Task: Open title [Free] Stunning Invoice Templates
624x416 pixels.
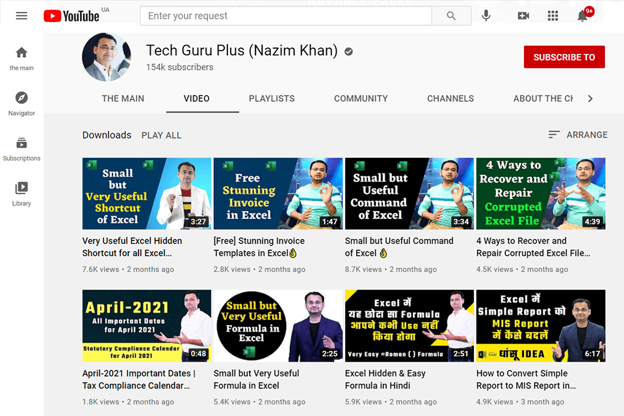Action: pos(259,247)
